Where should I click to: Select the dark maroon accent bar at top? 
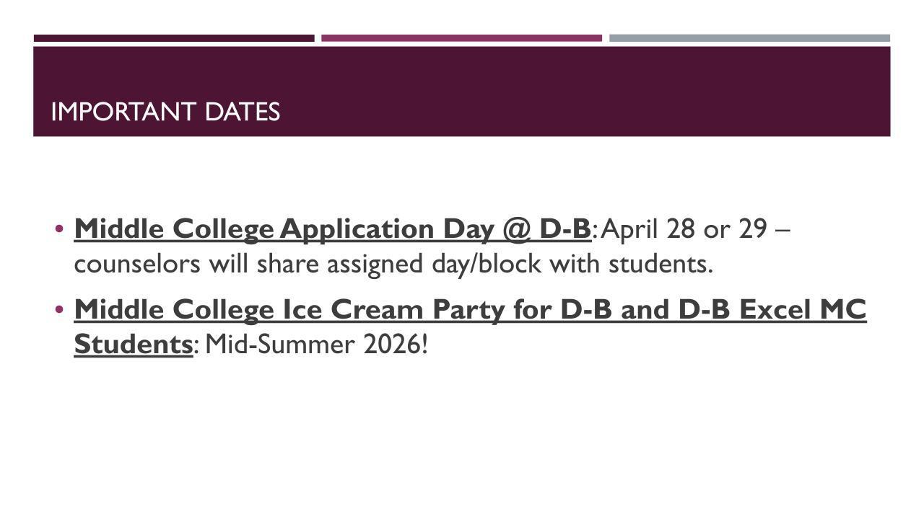[x=174, y=38]
